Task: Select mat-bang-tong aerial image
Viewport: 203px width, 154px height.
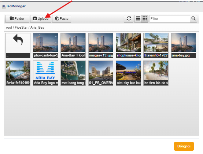Action: point(73,73)
